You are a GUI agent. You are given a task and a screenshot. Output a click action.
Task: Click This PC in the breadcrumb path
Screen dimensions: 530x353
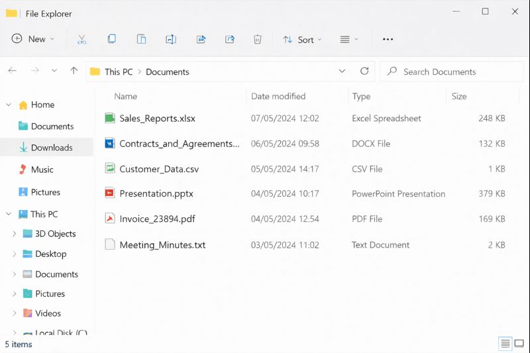(x=119, y=72)
